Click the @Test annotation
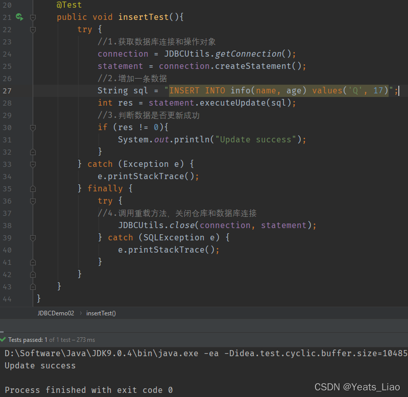The height and width of the screenshot is (397, 408). (x=69, y=5)
